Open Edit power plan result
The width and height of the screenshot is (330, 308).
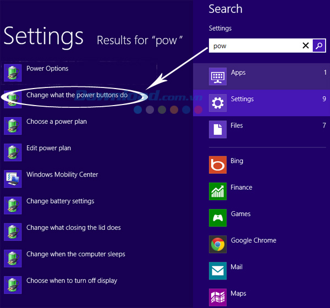tap(48, 148)
